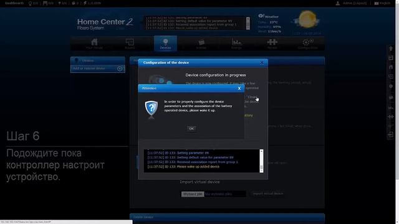
Task: Click the light bulb status icon in top bar
Action: point(30,3)
